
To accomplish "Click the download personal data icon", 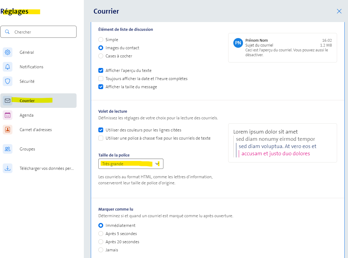I will pos(8,168).
